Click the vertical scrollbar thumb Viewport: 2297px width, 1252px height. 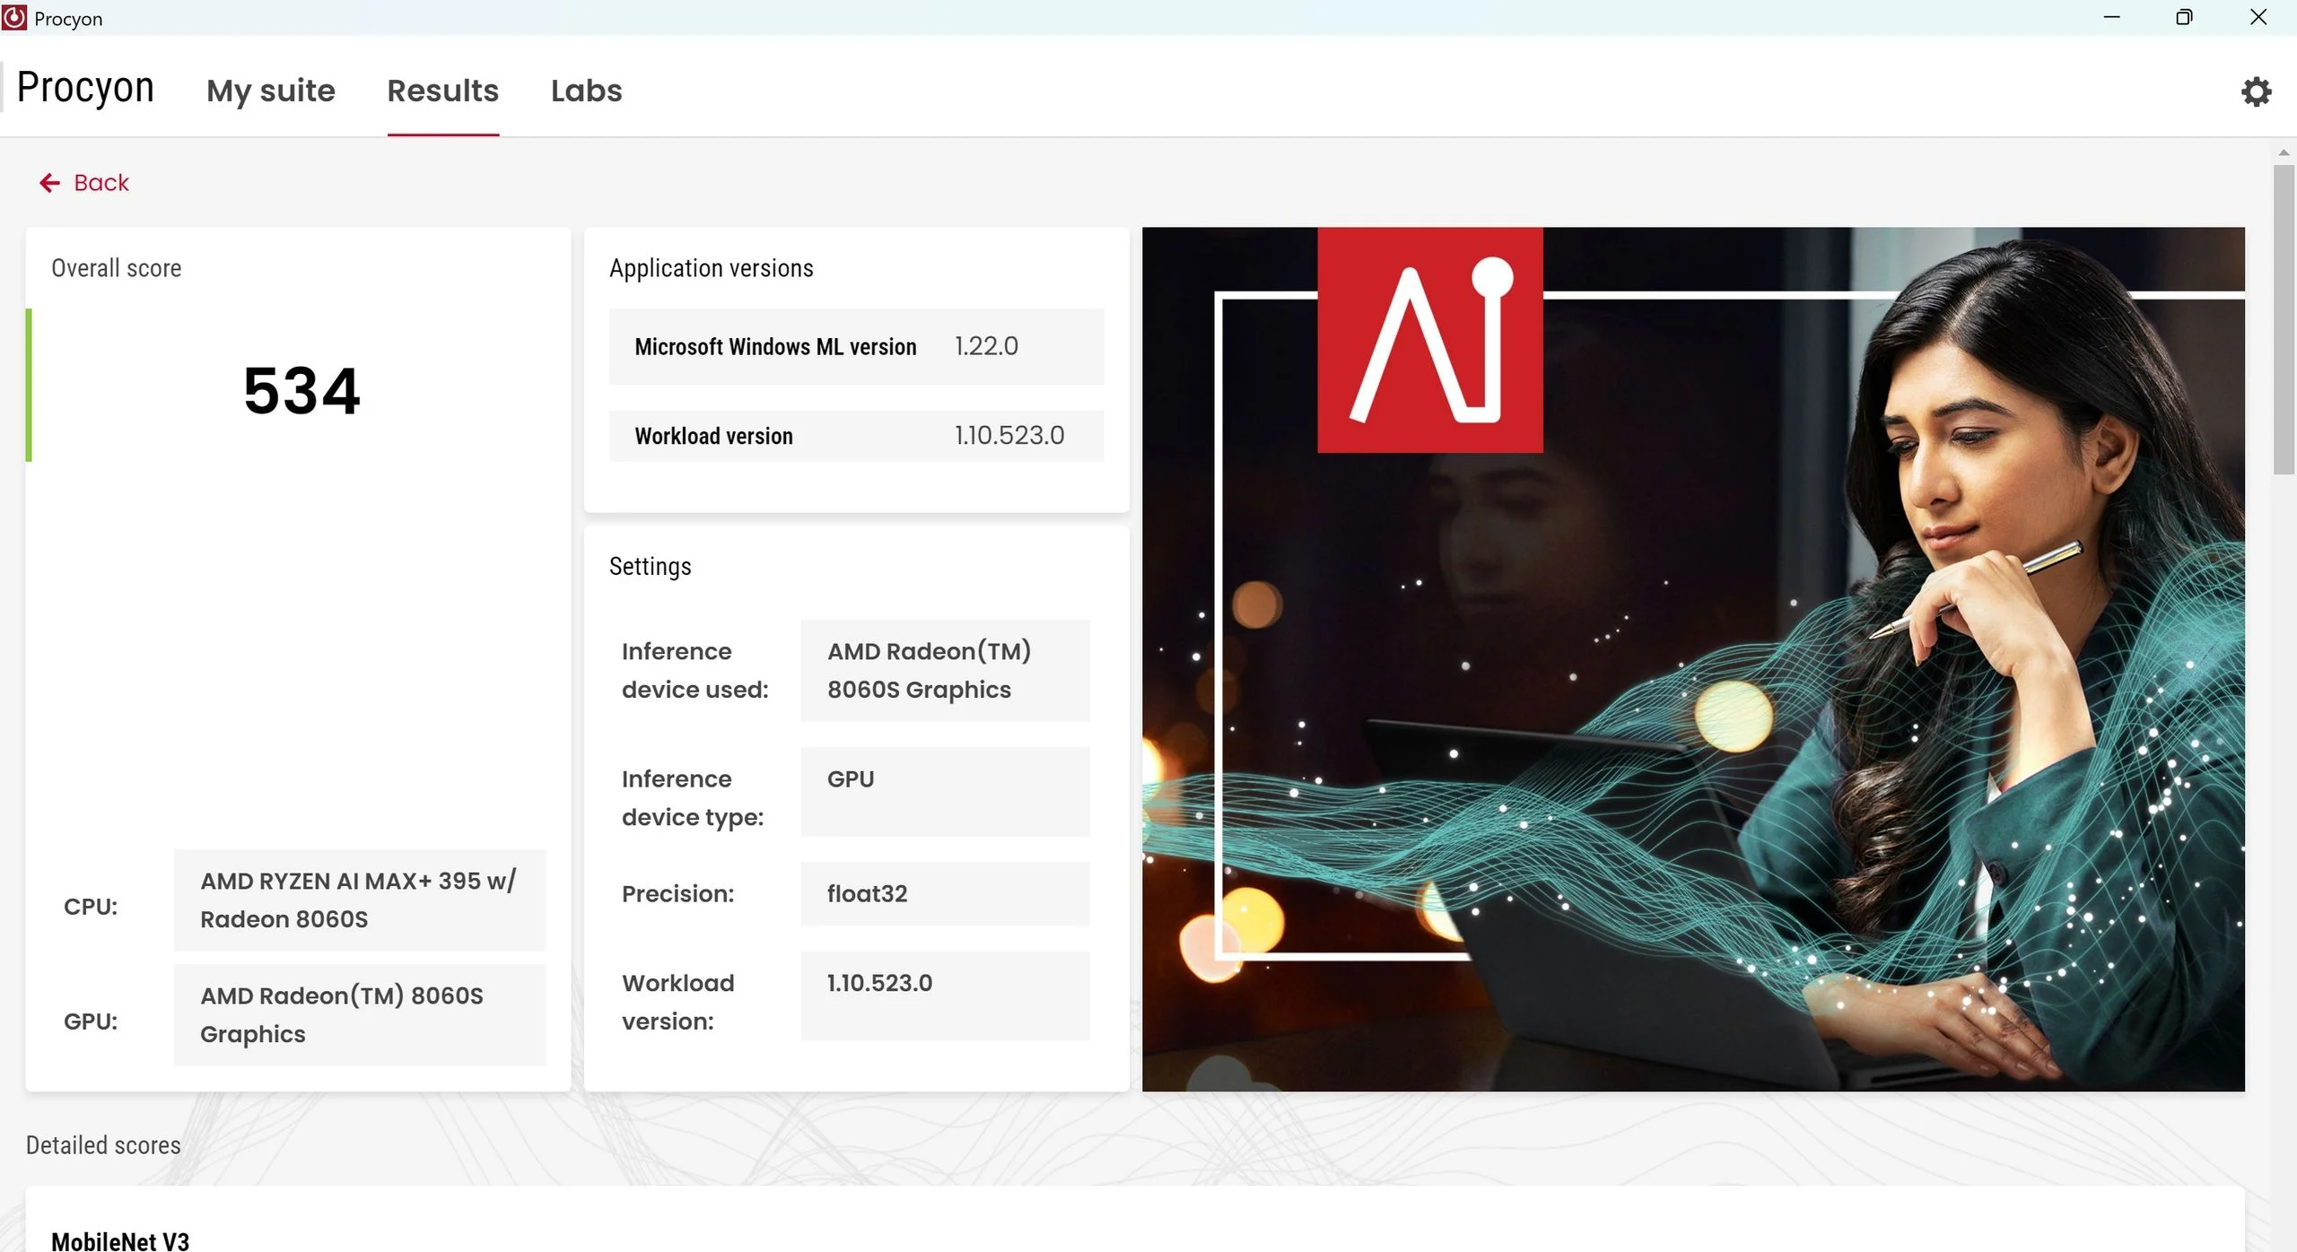pyautogui.click(x=2284, y=318)
